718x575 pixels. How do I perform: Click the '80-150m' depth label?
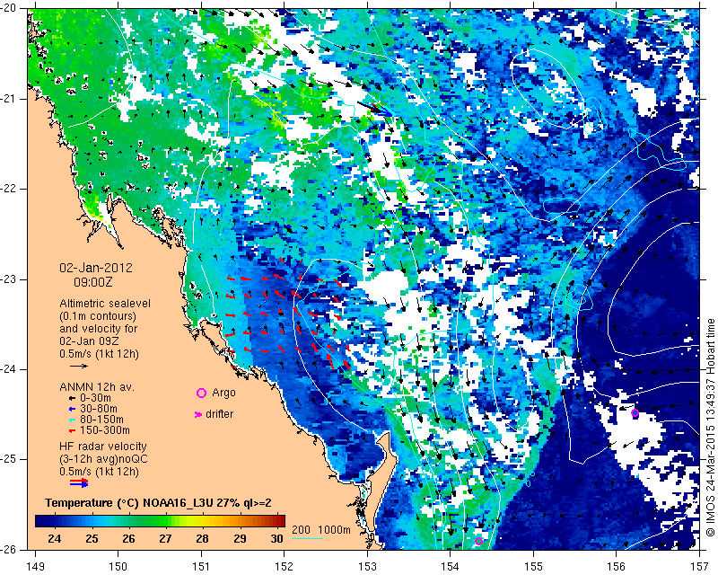point(101,419)
